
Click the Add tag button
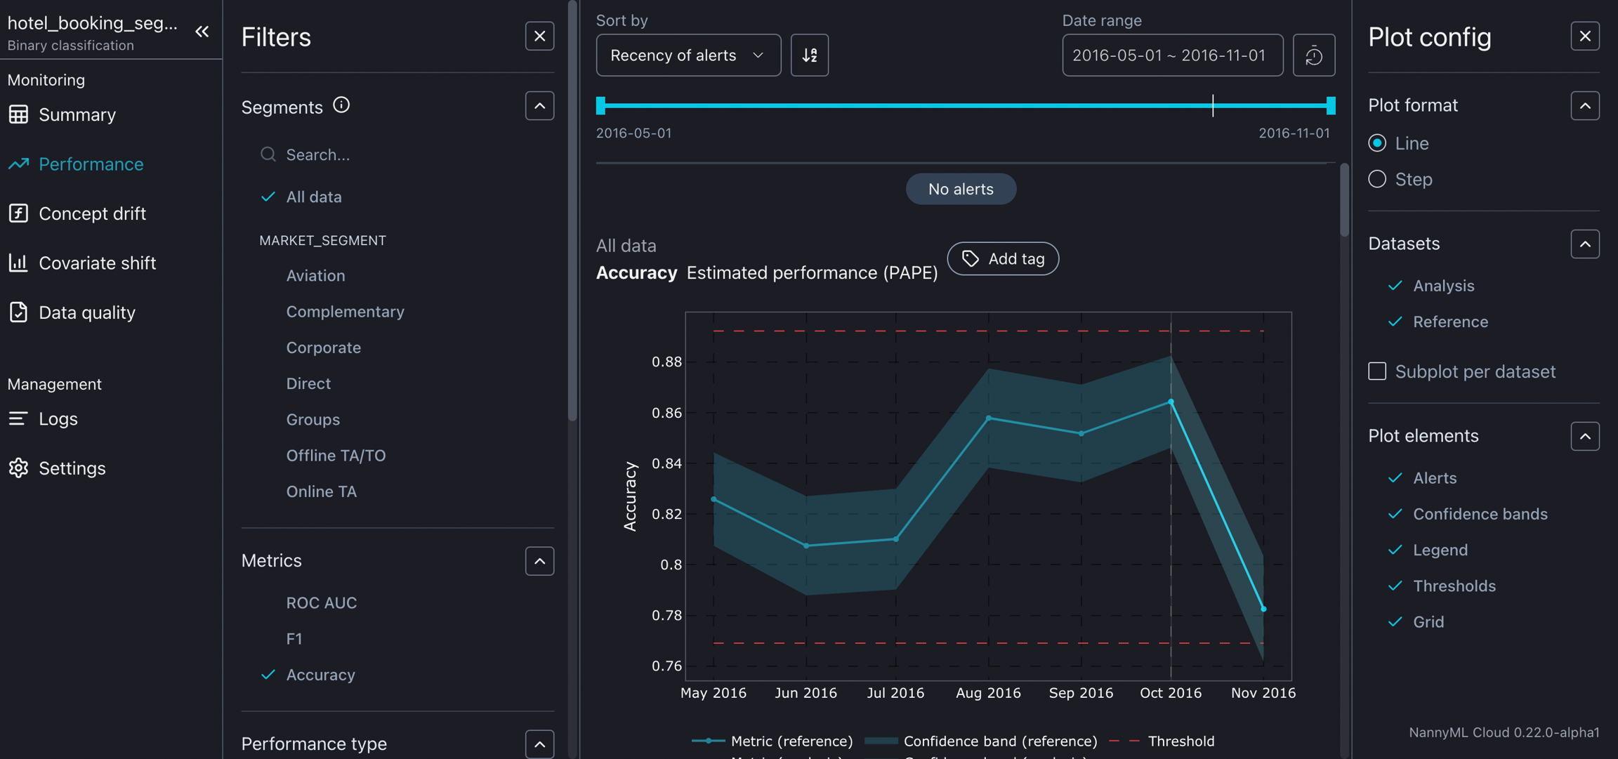pos(1002,258)
